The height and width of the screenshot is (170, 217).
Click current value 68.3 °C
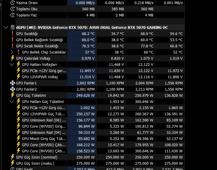[x=88, y=34]
